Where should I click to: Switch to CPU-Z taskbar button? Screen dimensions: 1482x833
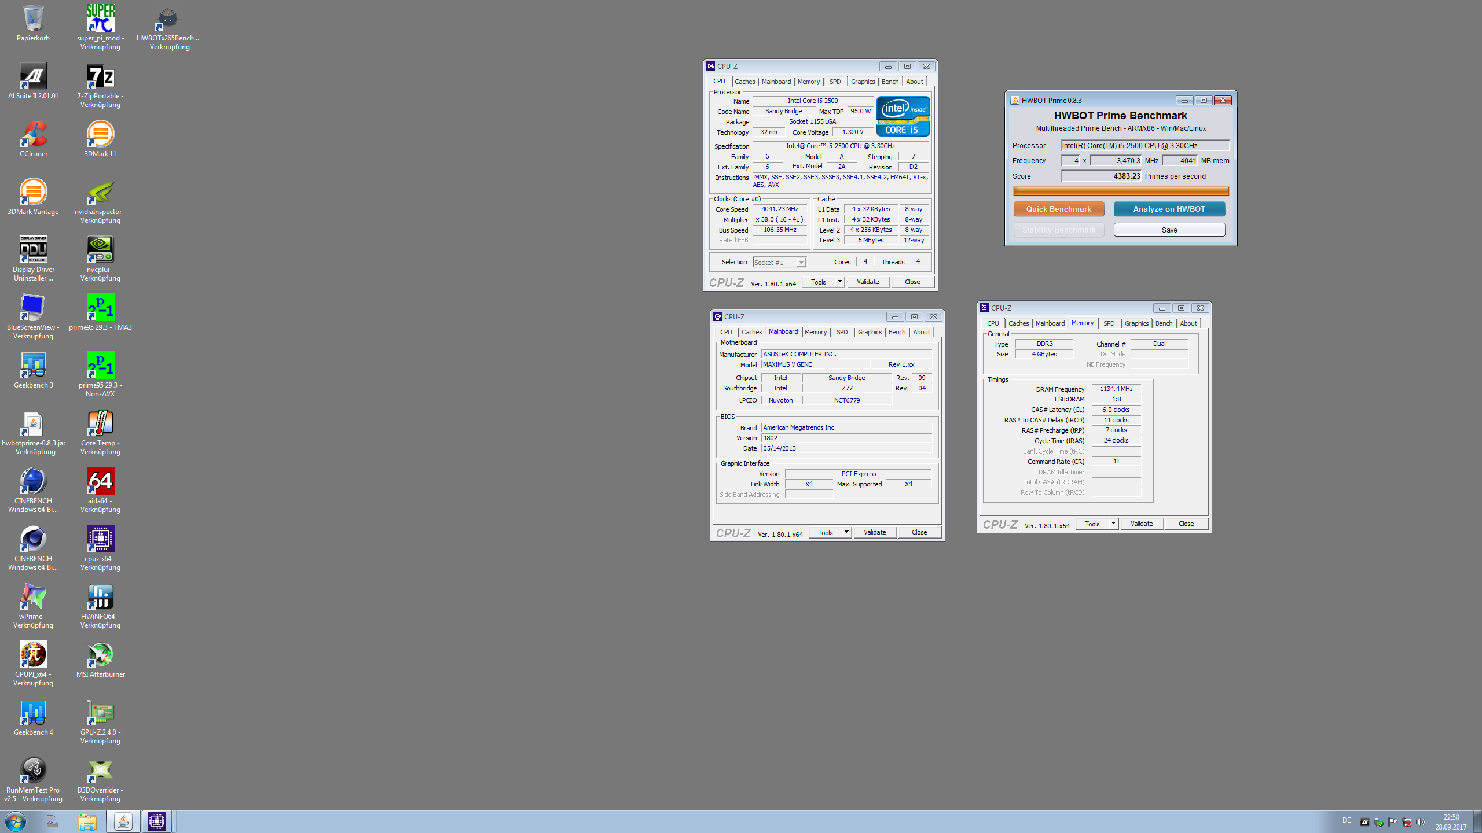(x=156, y=821)
